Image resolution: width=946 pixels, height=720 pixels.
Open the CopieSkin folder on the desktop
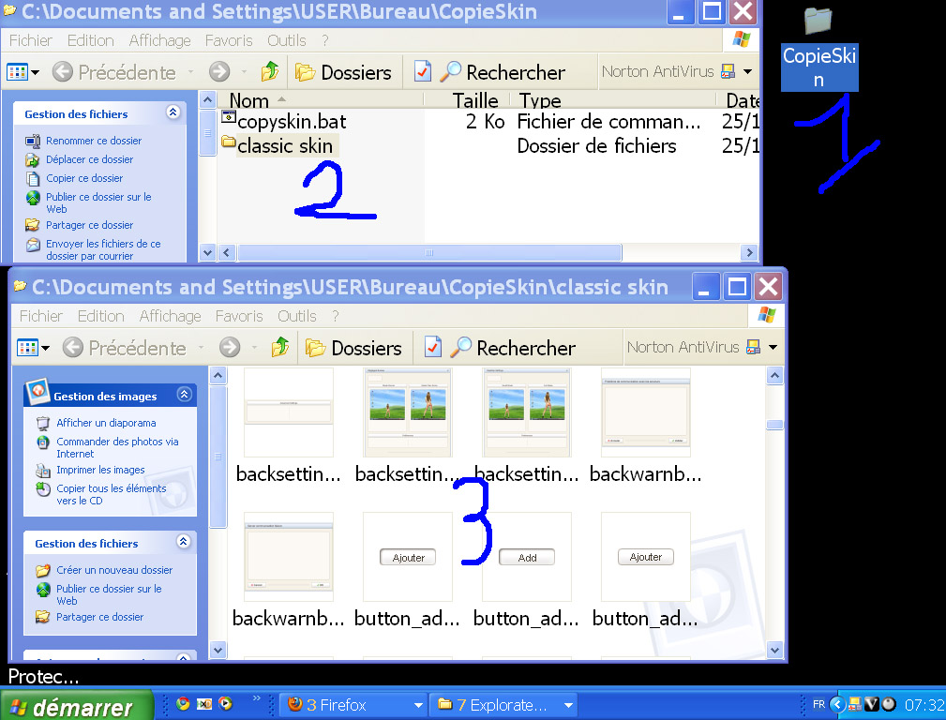point(818,49)
